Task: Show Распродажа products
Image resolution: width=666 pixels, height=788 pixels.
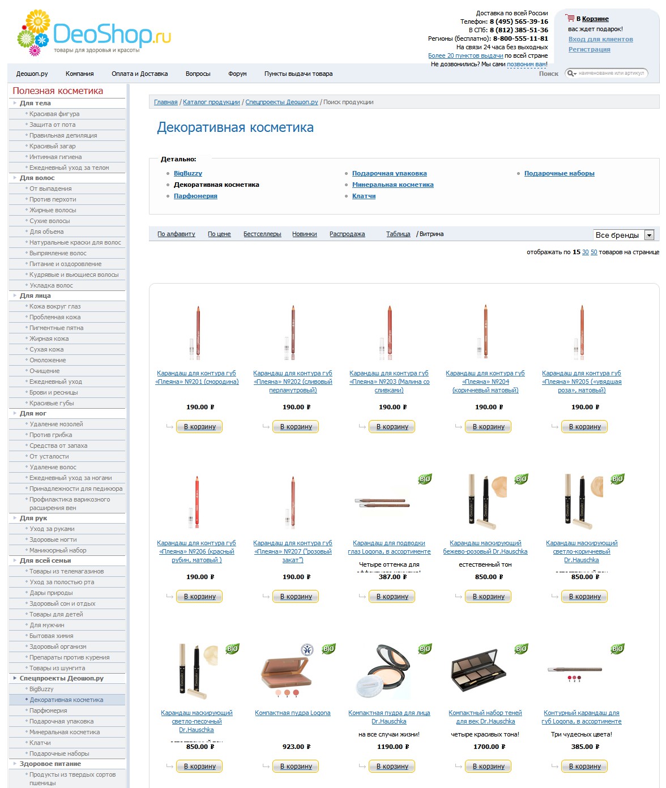Action: click(347, 234)
